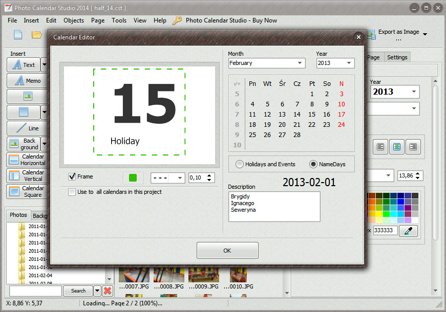Click the Insert Memo tool button
Image resolution: width=446 pixels, height=312 pixels.
pos(27,81)
